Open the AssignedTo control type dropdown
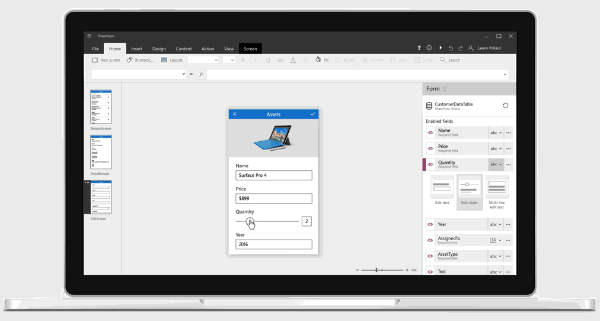The height and width of the screenshot is (321, 600). [496, 240]
